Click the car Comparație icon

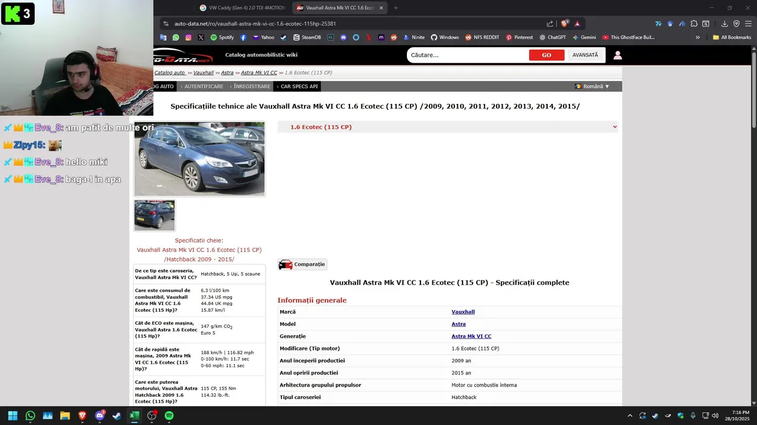click(x=286, y=264)
